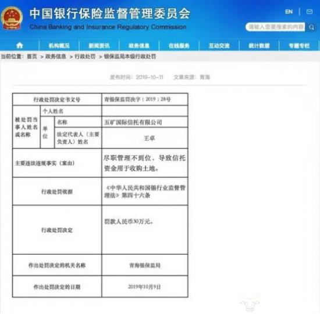Select 政务信息 in the blue navigation bar
The height and width of the screenshot is (314, 320).
coord(139,46)
